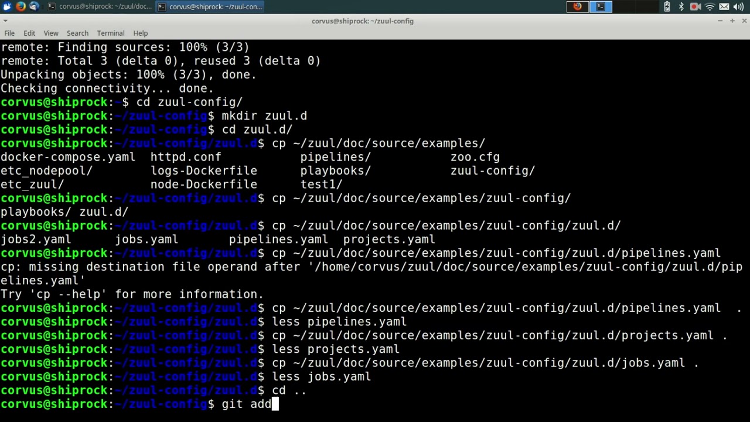Open the Wi-Fi network indicator
The height and width of the screenshot is (422, 750).
[x=710, y=6]
